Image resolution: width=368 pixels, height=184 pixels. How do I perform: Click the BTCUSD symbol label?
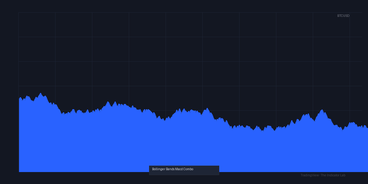pyautogui.click(x=343, y=16)
